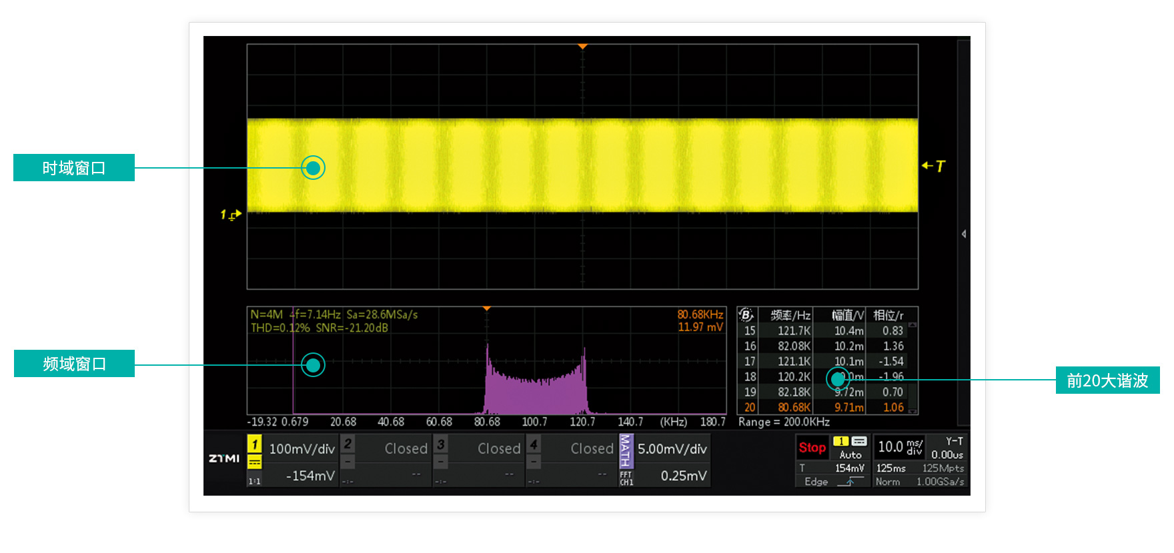Click the channel 2 number icon
Image resolution: width=1174 pixels, height=553 pixels.
coord(348,444)
